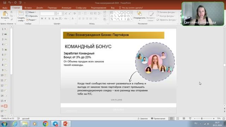Viewport: 226px width, 127px height.
Task: Clear all formatting eraser icon
Action: tap(75, 13)
